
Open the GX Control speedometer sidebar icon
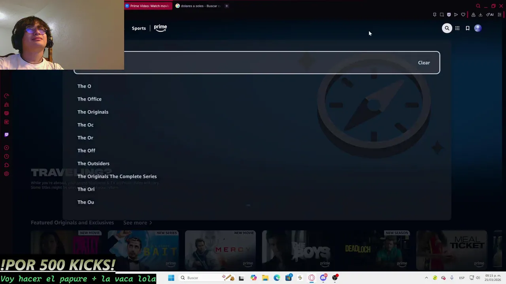(x=6, y=96)
